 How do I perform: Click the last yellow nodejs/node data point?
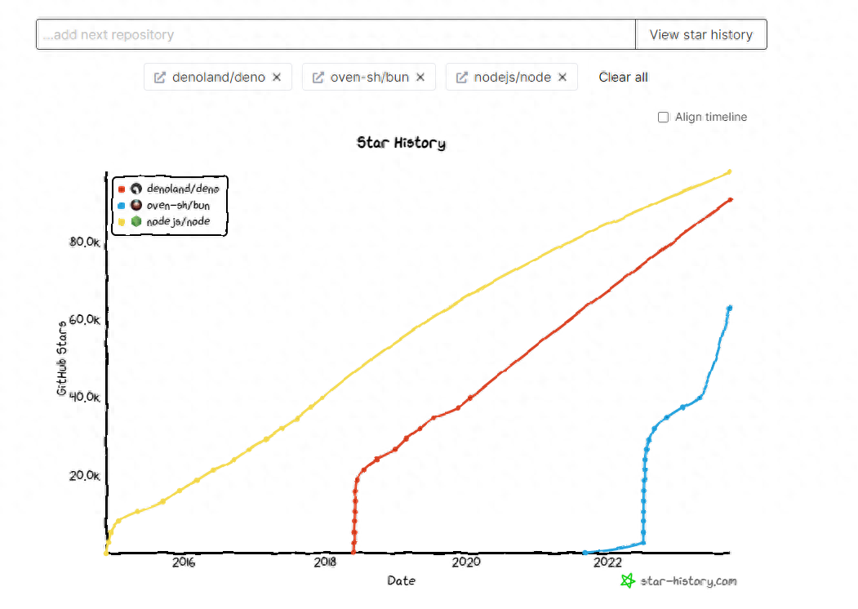pos(729,171)
